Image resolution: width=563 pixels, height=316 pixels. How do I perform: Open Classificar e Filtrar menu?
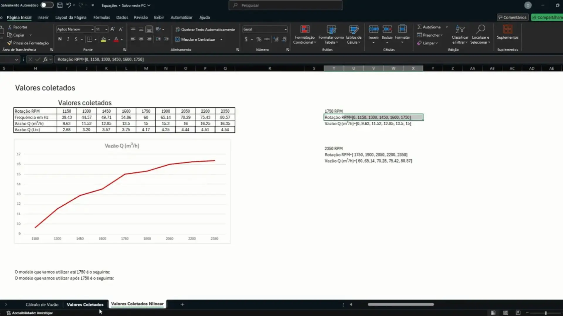(460, 35)
